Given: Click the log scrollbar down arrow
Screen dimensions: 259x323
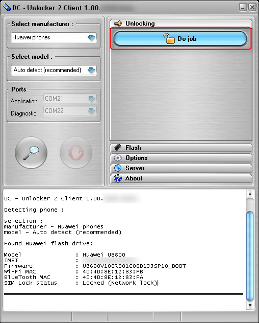Looking at the screenshot, I should (x=250, y=305).
